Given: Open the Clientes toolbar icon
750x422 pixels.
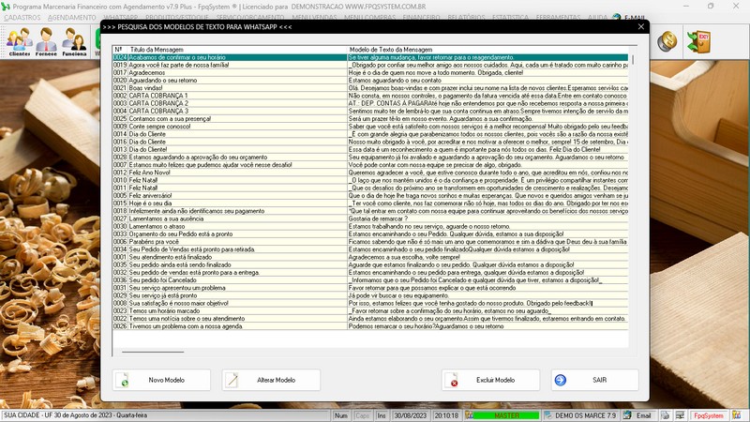Looking at the screenshot, I should 19,41.
